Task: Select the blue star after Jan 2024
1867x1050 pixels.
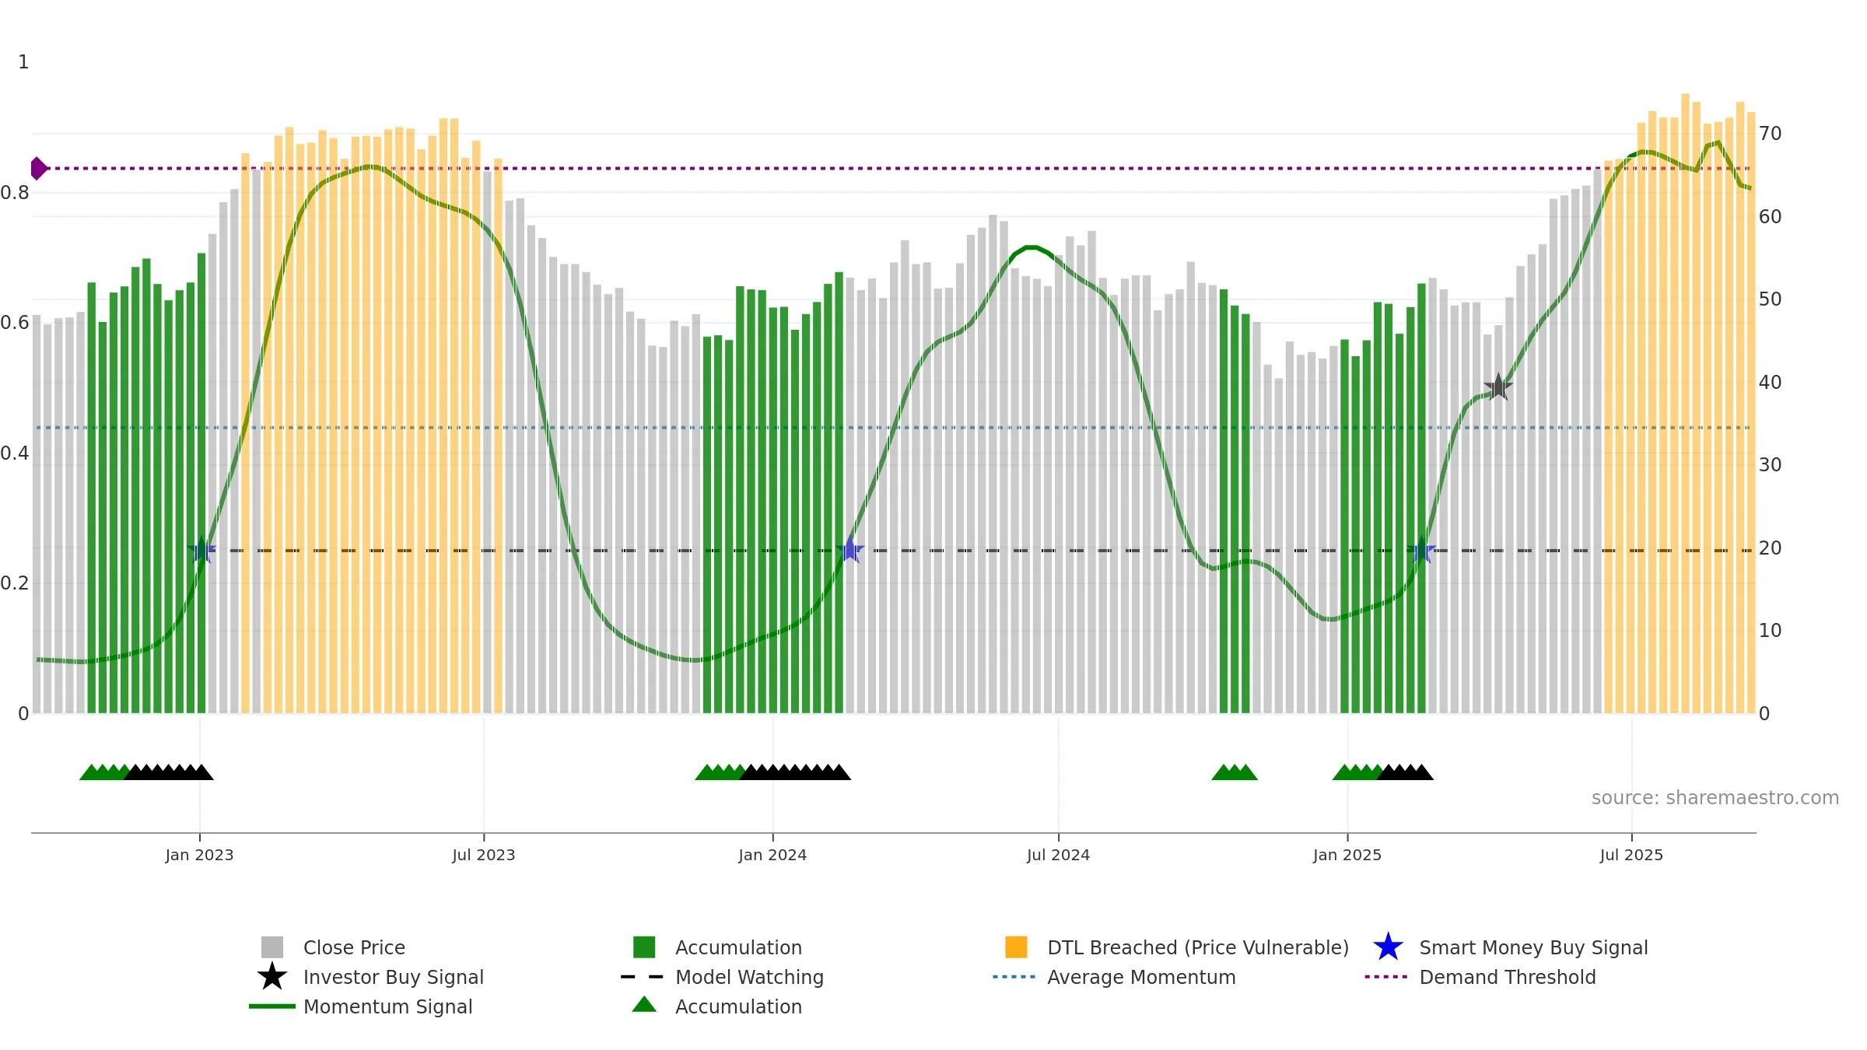Action: 850,550
